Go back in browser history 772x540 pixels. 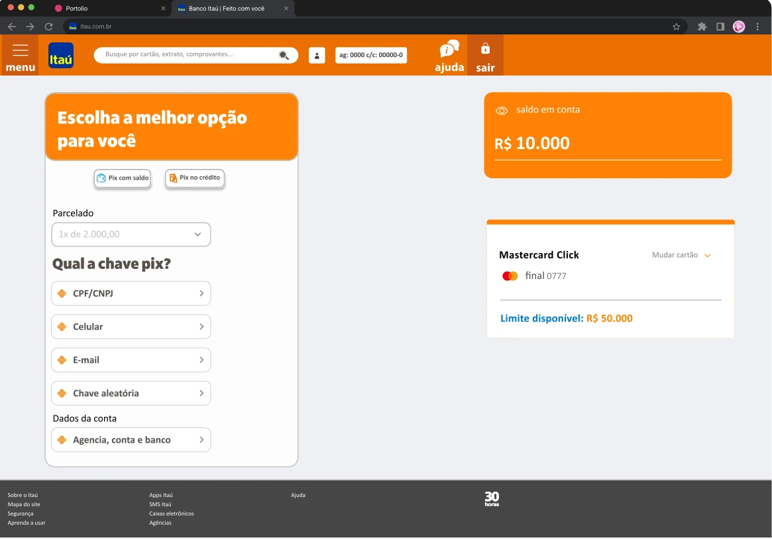(12, 27)
